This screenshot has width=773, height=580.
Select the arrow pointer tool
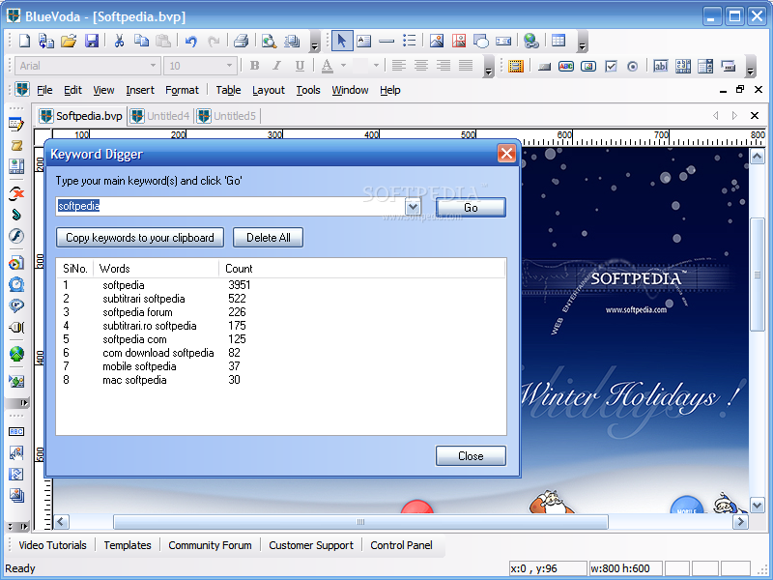click(341, 41)
